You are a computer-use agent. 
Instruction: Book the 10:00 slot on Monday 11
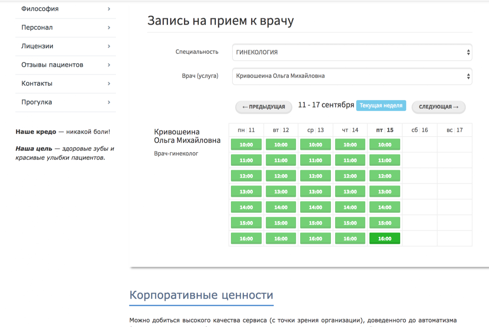click(x=246, y=145)
